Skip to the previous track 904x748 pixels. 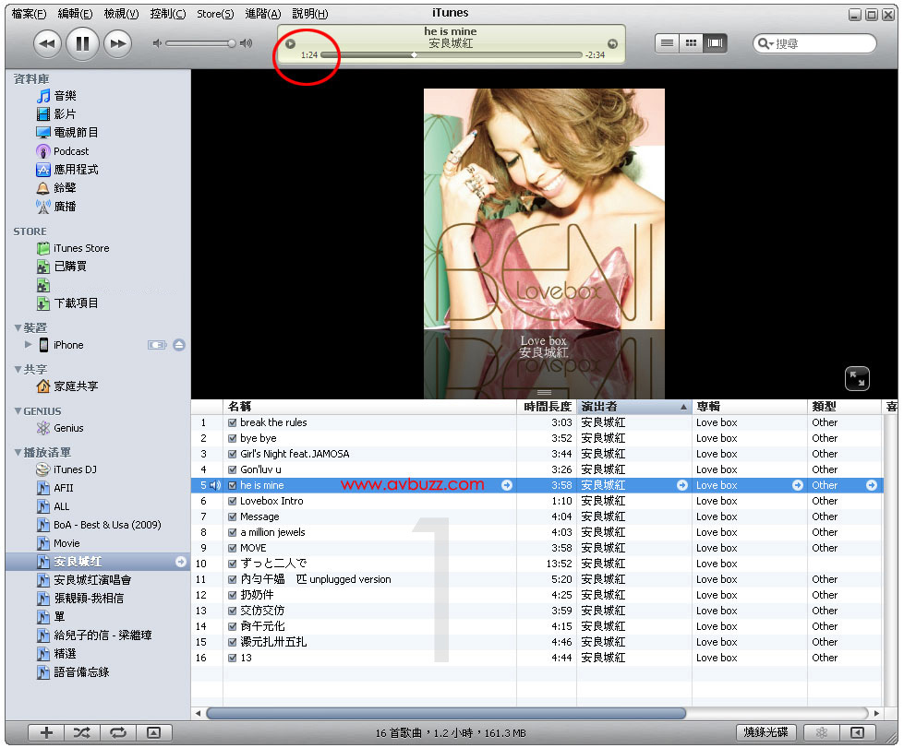pyautogui.click(x=47, y=43)
